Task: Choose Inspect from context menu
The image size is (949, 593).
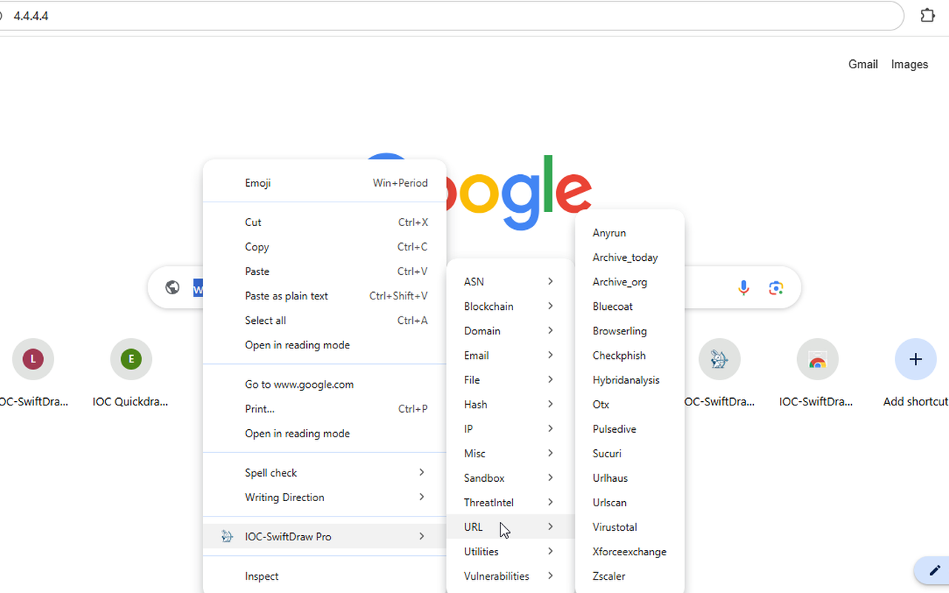Action: 325,576
